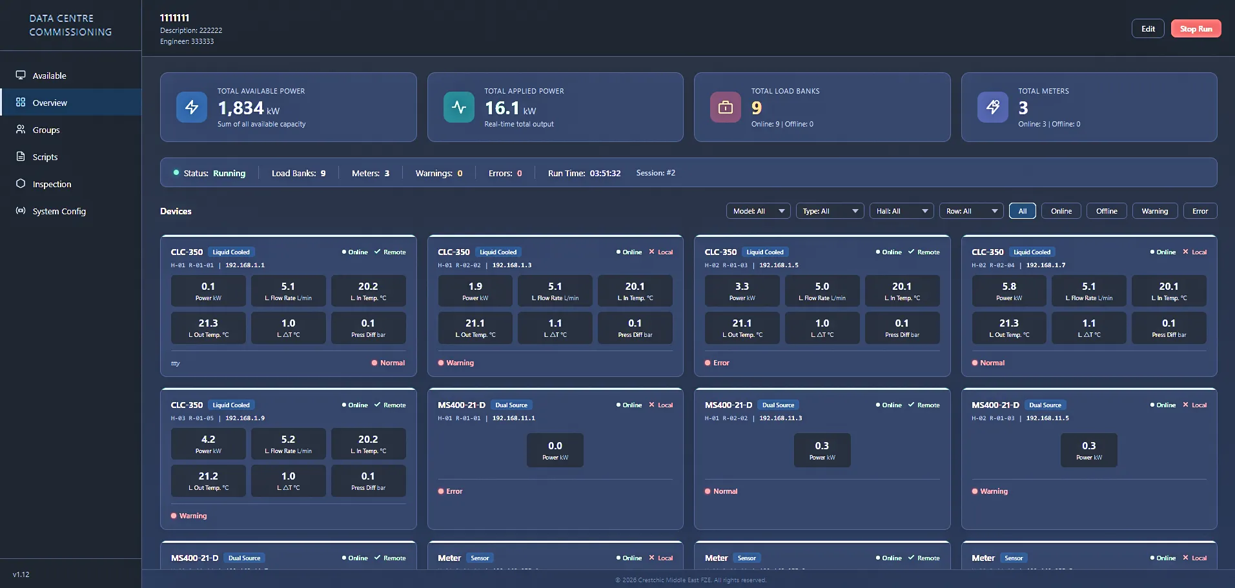Image resolution: width=1235 pixels, height=588 pixels.
Task: Select the Overview grid icon in sidebar
Action: coord(20,102)
